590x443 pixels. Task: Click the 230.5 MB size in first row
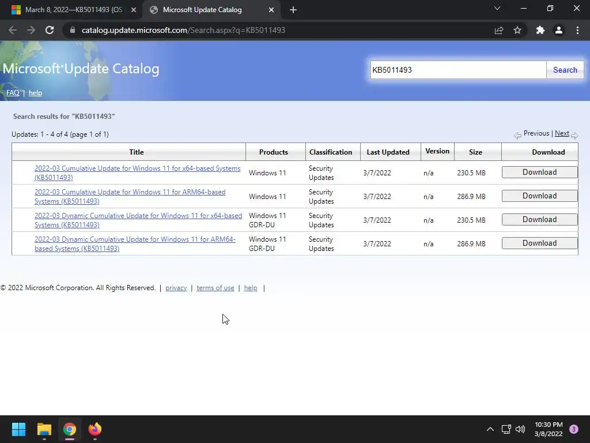pos(471,173)
